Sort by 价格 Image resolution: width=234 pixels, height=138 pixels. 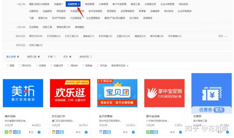[51, 56]
